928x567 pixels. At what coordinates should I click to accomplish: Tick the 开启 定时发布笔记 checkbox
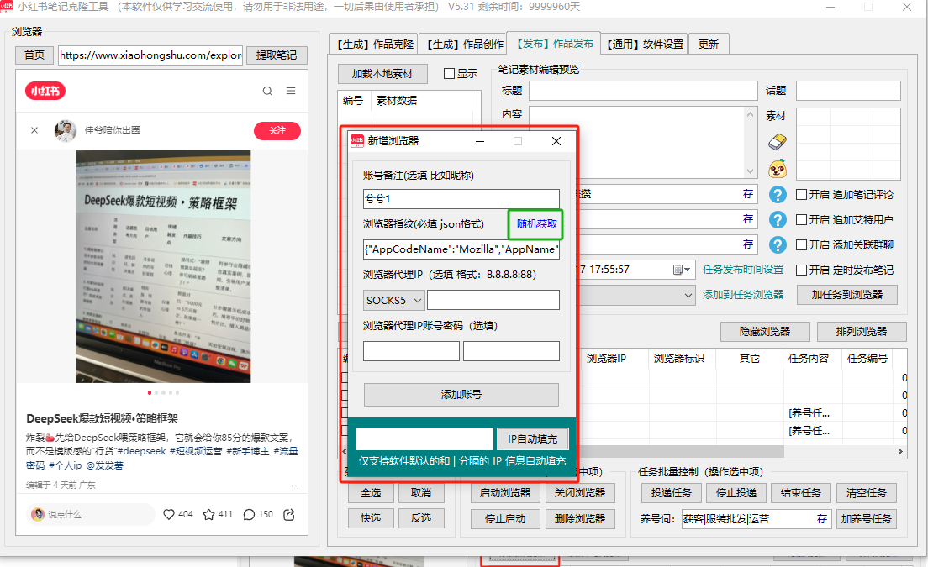pos(801,270)
